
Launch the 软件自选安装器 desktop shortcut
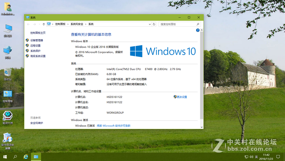tap(7, 141)
